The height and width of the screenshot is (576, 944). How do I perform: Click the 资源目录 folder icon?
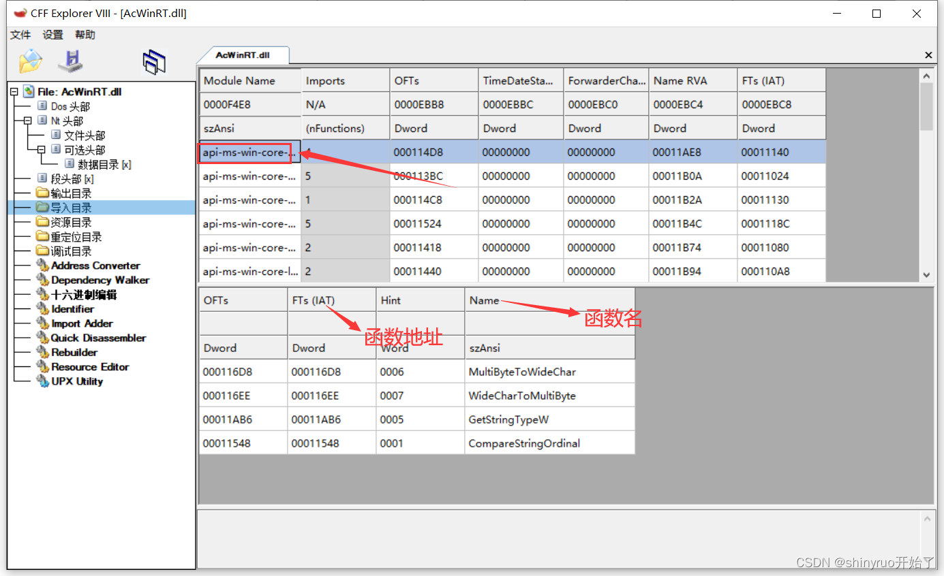coord(42,223)
